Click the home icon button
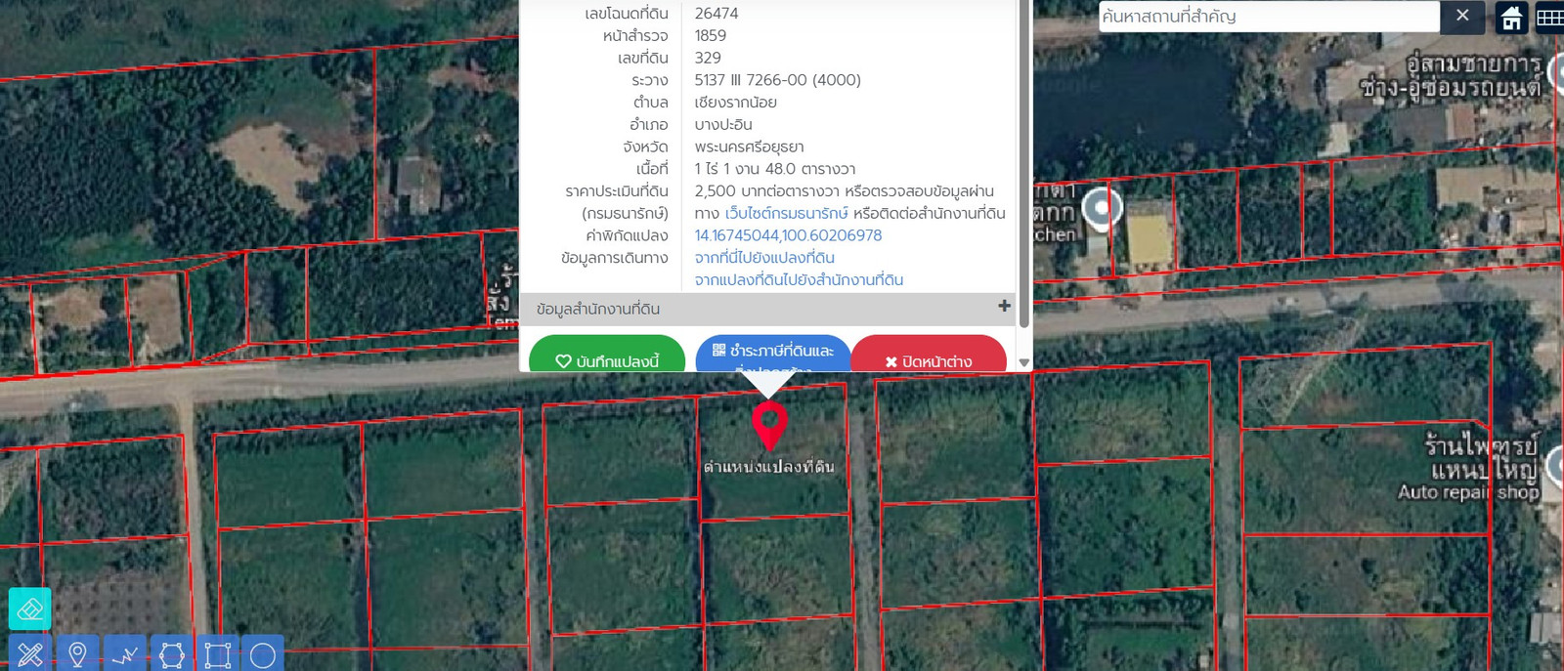Viewport: 1564px width, 671px height. click(x=1511, y=18)
